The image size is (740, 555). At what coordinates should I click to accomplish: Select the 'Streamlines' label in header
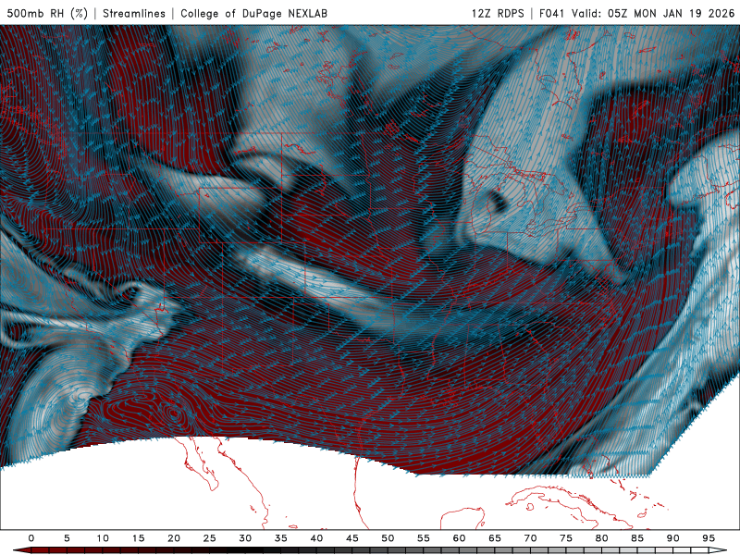134,13
